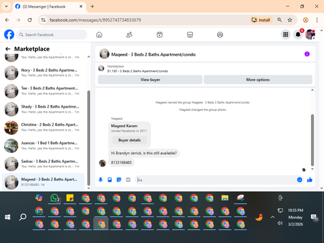Image resolution: width=324 pixels, height=243 pixels.
Task: Click the voice clip microphone icon
Action: pos(100,179)
